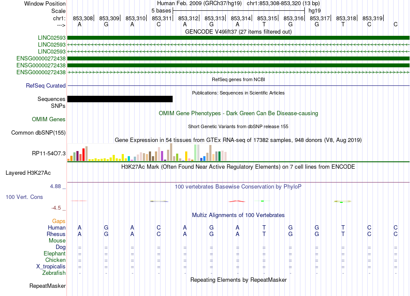Select the Elephant alignment row label
Image resolution: width=410 pixels, height=296 pixels.
coord(54,253)
